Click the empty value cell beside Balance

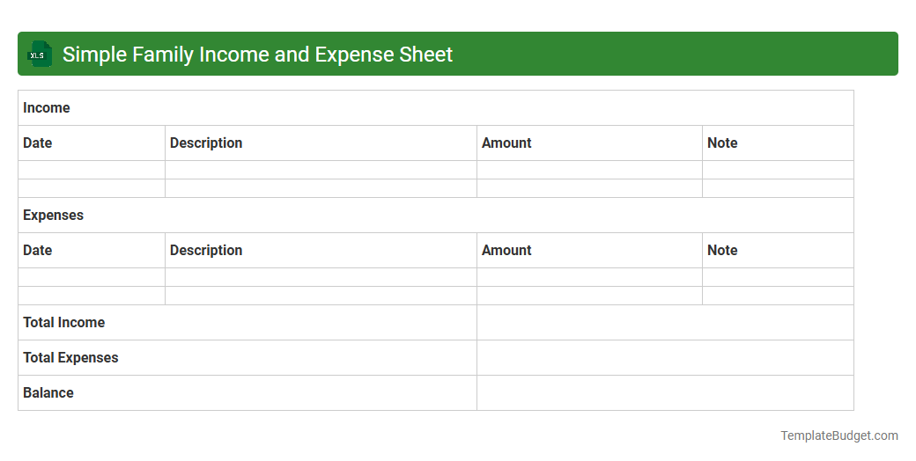(x=665, y=392)
